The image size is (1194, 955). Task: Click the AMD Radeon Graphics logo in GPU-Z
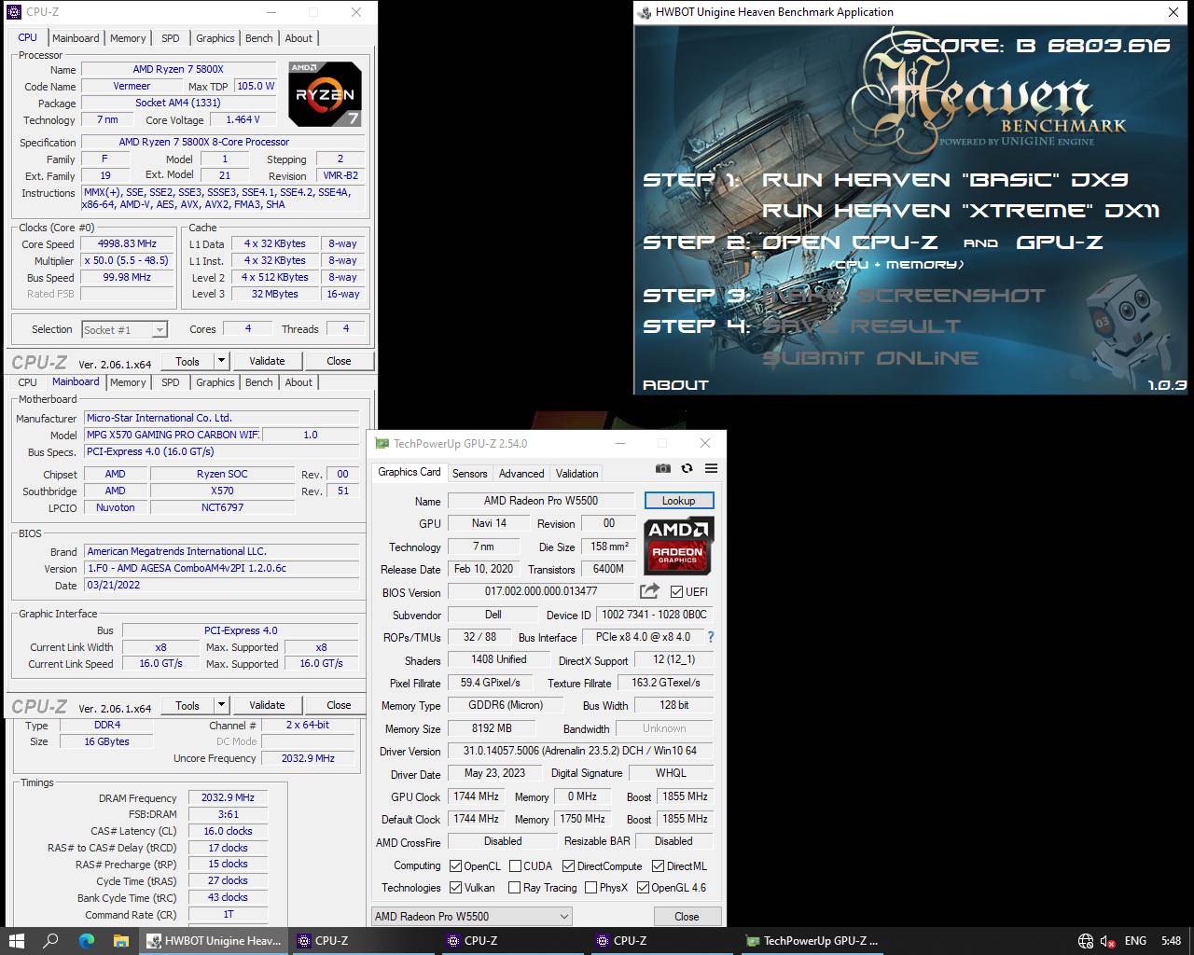point(678,546)
